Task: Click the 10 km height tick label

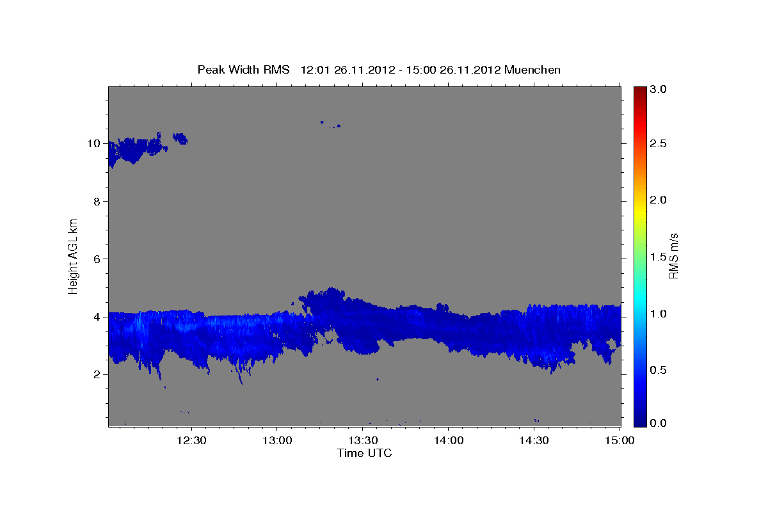Action: (94, 143)
